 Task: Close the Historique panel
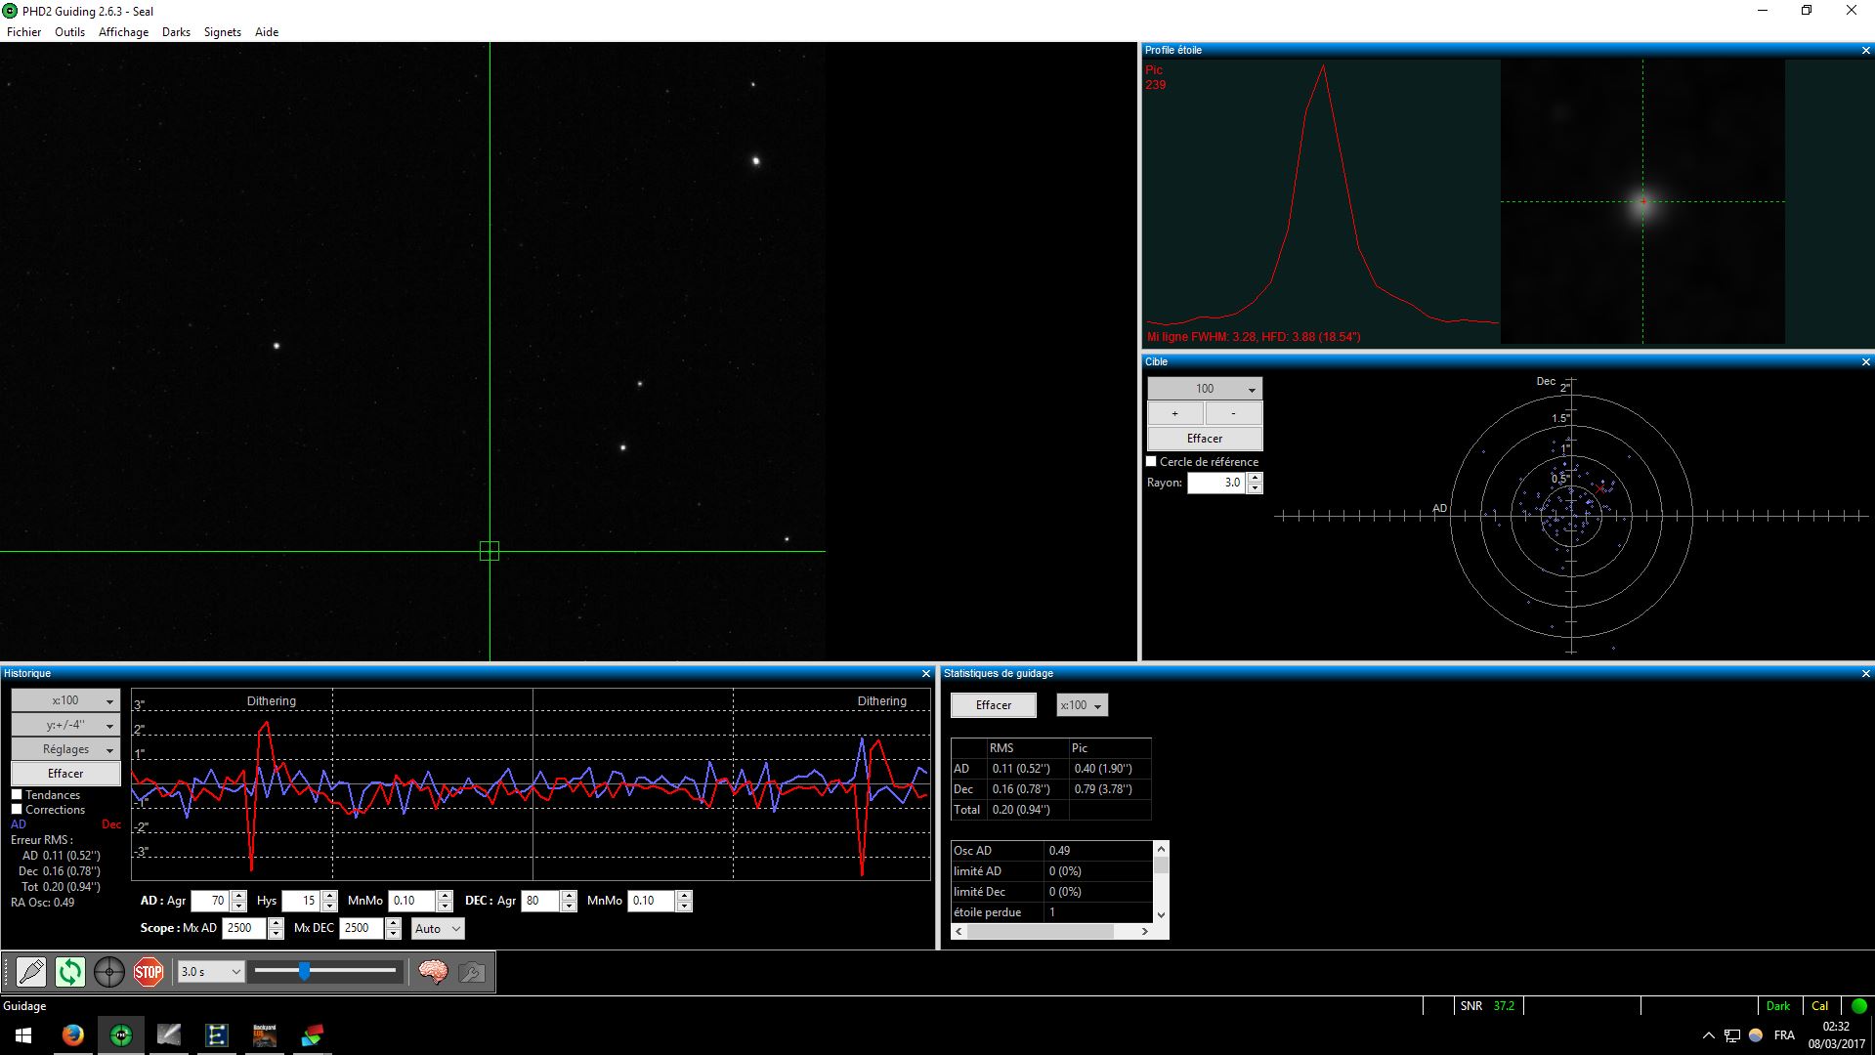926,674
